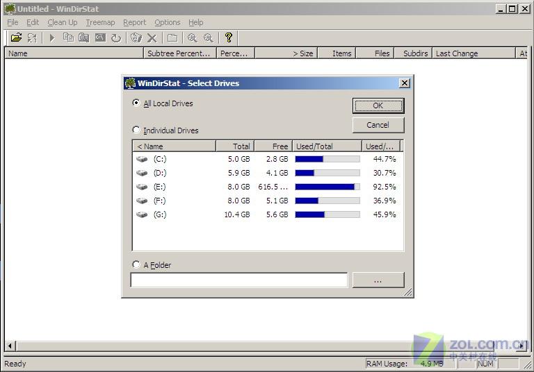This screenshot has height=372, width=534.
Task: Click the Subdirs column header
Action: point(414,53)
